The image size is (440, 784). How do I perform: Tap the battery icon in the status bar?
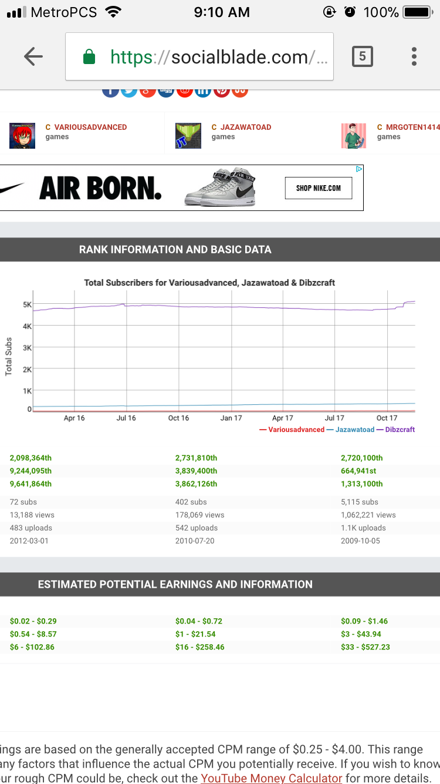(x=418, y=12)
